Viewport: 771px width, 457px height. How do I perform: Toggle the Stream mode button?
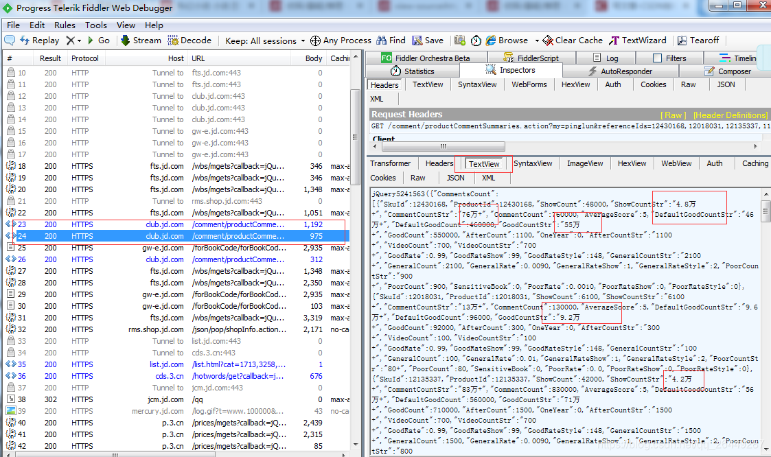point(141,40)
